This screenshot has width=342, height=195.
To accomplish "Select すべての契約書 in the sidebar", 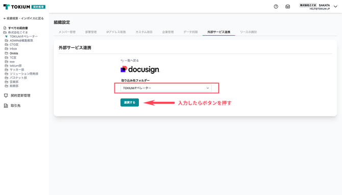I will click(x=18, y=28).
